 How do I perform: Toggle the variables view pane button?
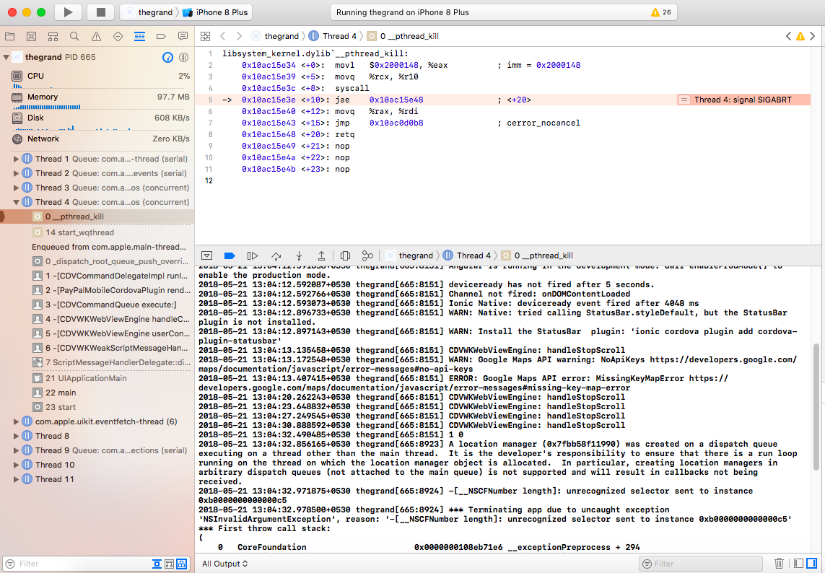799,564
